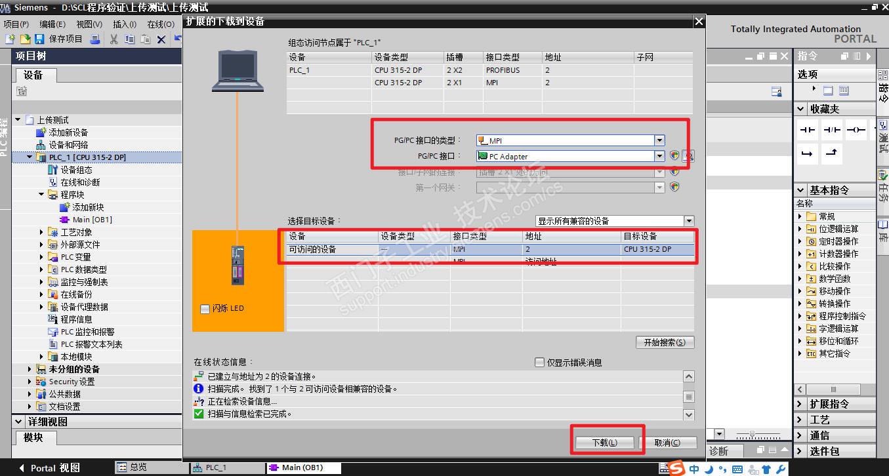
Task: Expand the PLC 变量 folder
Action: tap(41, 257)
